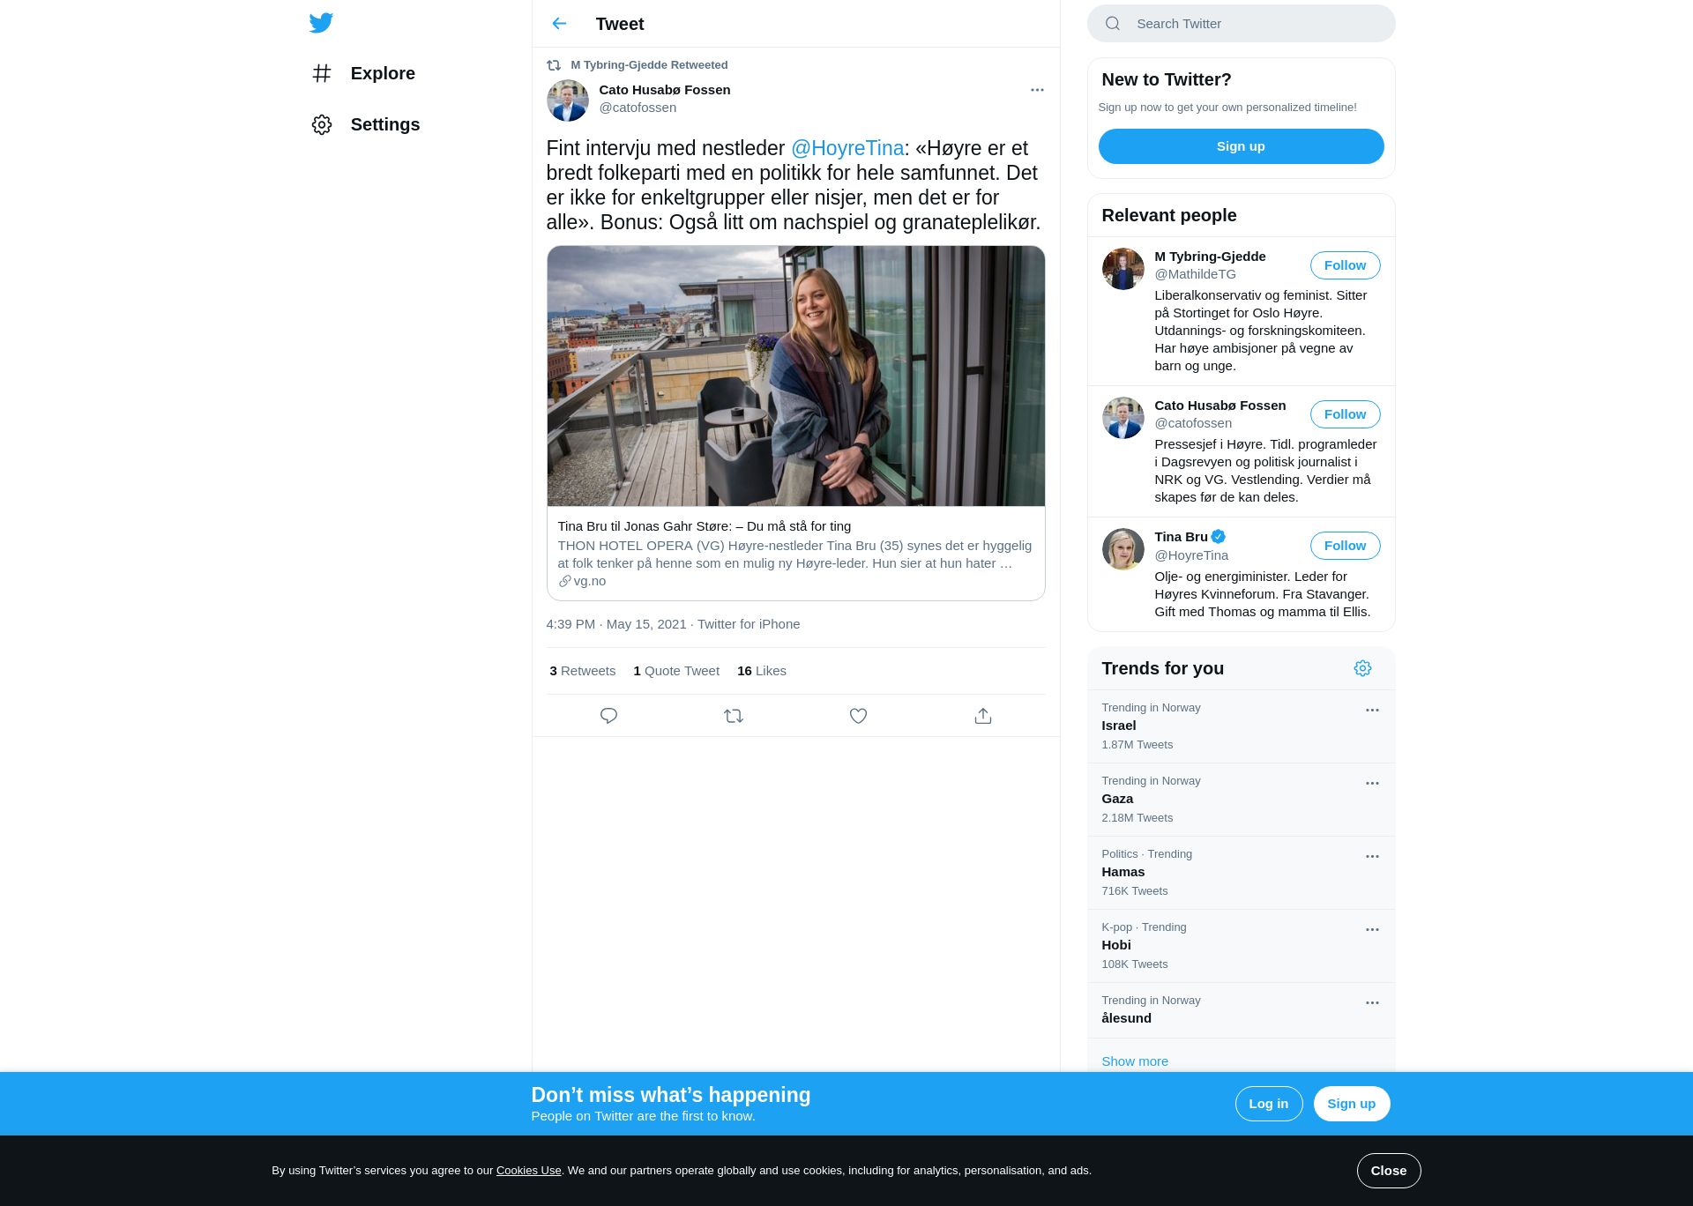Open the Cookies Use link

528,1171
